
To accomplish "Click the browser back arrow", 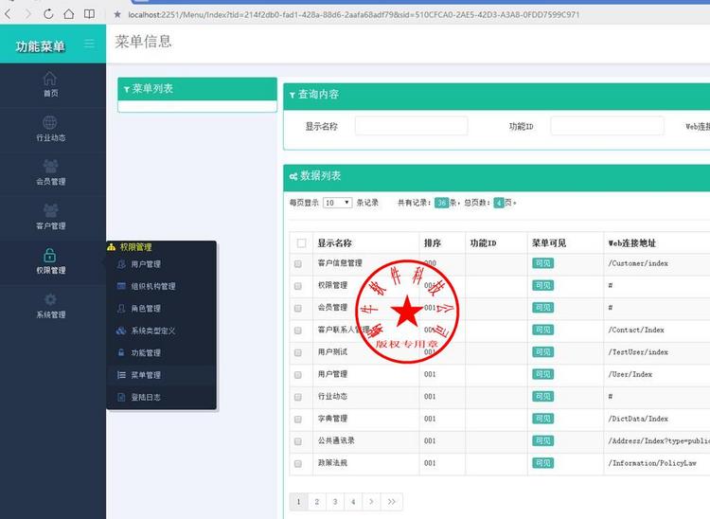I will coord(8,14).
